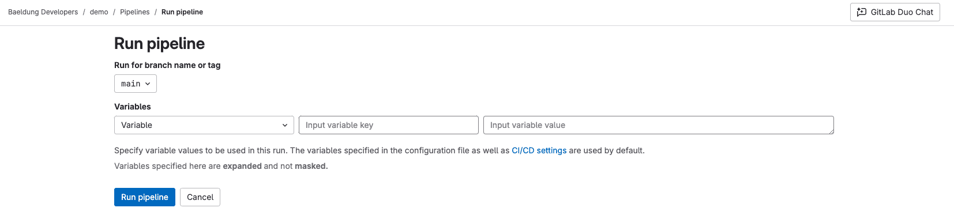954x219 pixels.
Task: Click the GitLab Duo Chat sparkle icon
Action: [862, 12]
